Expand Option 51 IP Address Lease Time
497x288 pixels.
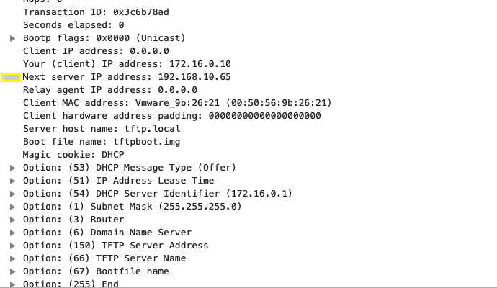tap(13, 181)
